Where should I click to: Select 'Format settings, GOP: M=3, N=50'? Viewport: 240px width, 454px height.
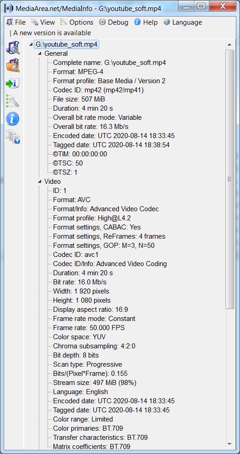(x=104, y=246)
